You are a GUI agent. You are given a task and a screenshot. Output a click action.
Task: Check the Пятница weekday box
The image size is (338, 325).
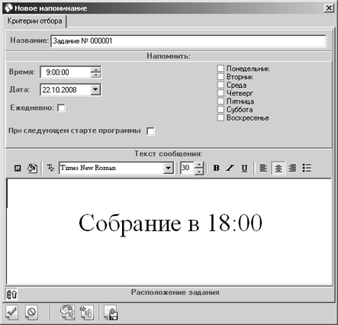(221, 101)
